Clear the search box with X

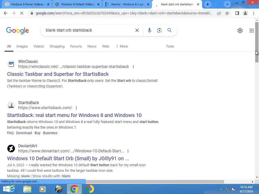point(137,30)
